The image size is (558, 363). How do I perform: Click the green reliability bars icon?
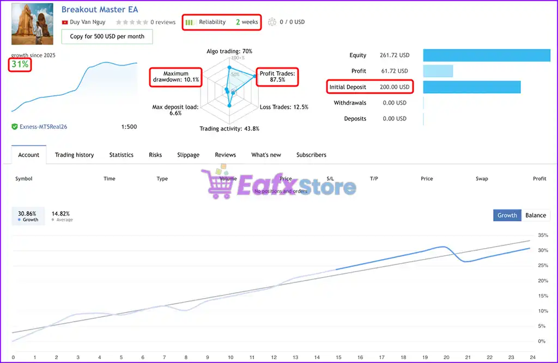click(x=190, y=22)
